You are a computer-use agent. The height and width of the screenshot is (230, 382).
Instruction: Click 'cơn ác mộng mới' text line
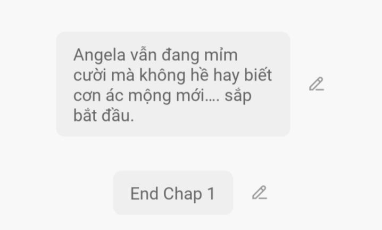pos(139,95)
